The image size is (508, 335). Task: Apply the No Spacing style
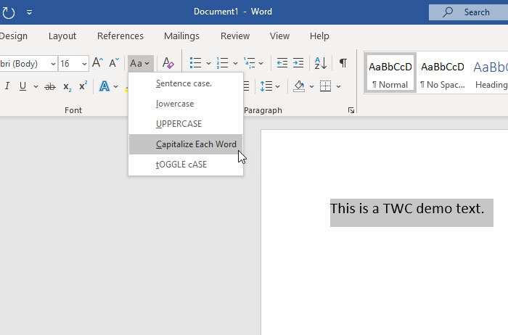point(442,74)
